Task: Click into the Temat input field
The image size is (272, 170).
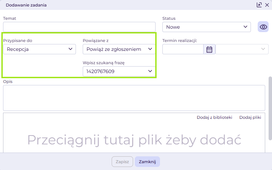Action: click(79, 27)
